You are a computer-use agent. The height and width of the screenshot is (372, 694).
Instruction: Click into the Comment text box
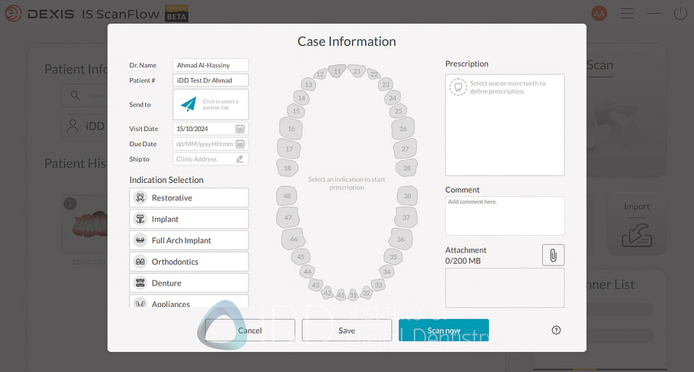click(x=505, y=216)
